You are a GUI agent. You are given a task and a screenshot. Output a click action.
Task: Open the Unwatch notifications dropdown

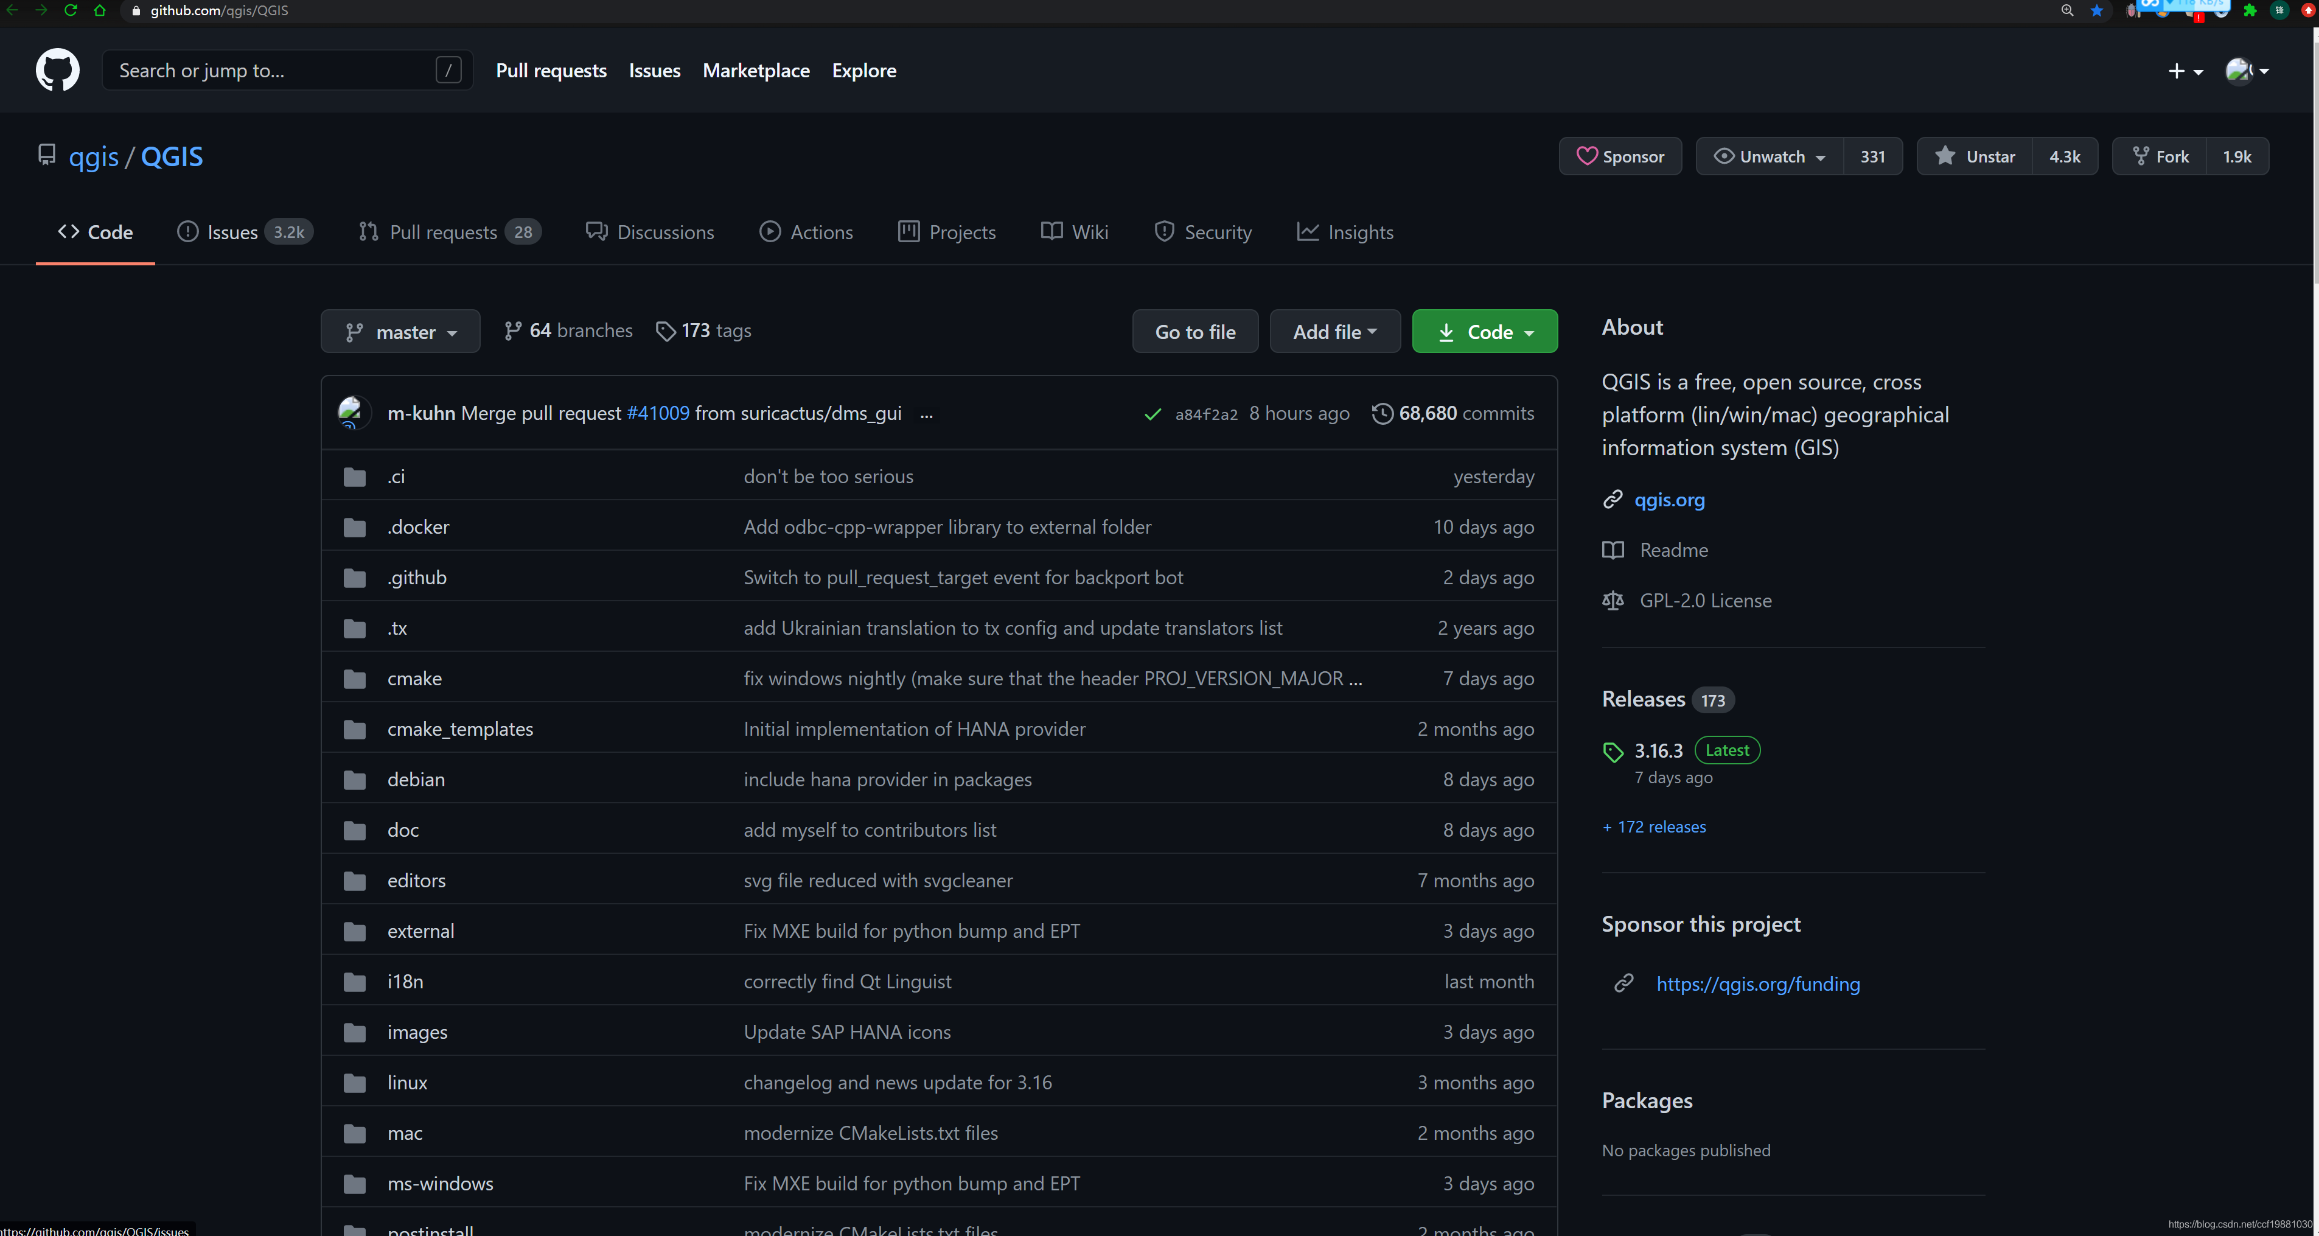1770,156
